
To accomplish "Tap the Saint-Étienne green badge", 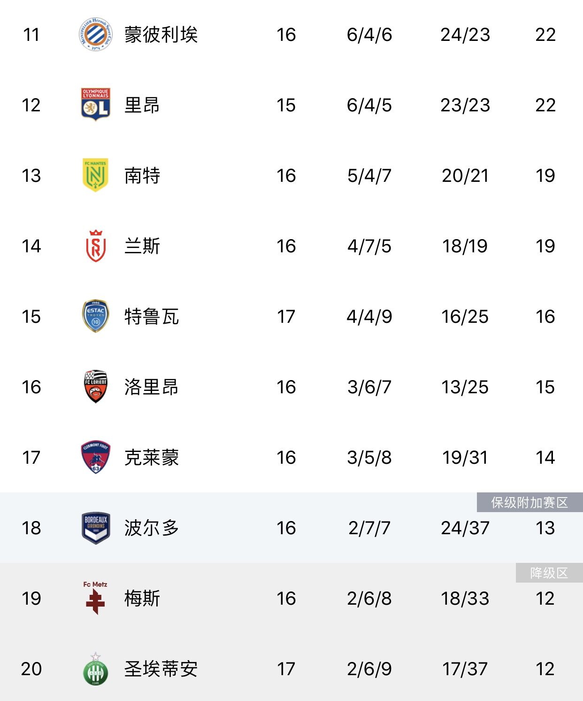I will click(x=96, y=669).
